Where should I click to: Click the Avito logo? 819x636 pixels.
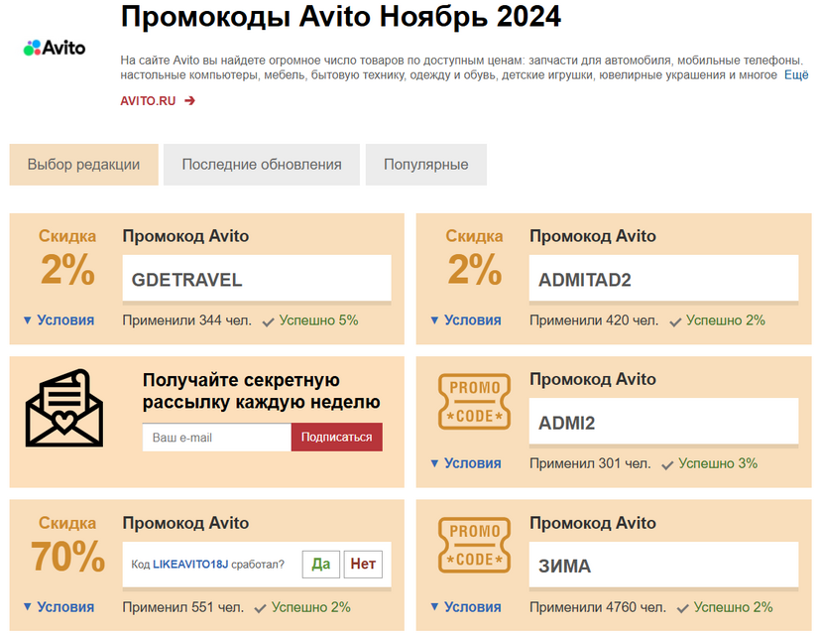[55, 48]
